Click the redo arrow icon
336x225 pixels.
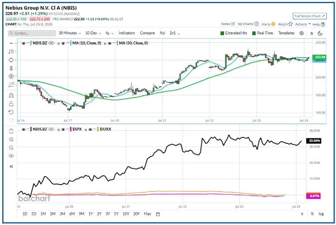click(11, 120)
